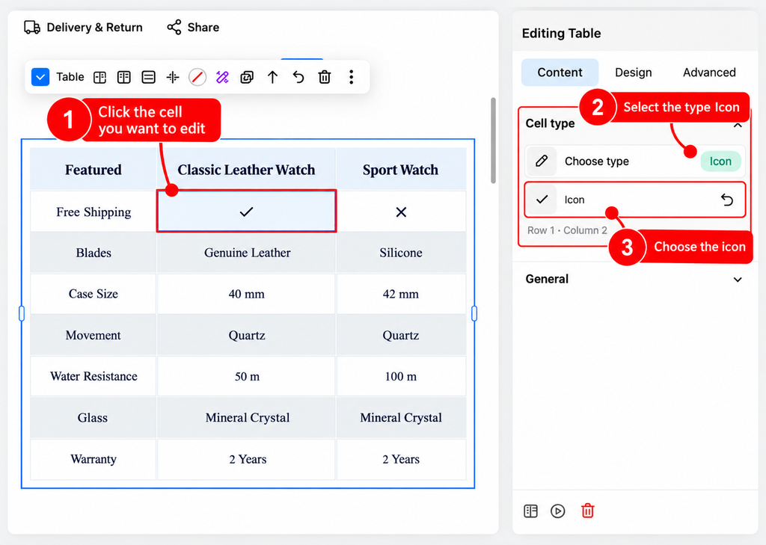The image size is (766, 545).
Task: Select the "Classic Leather Watch" header cell
Action: click(246, 169)
